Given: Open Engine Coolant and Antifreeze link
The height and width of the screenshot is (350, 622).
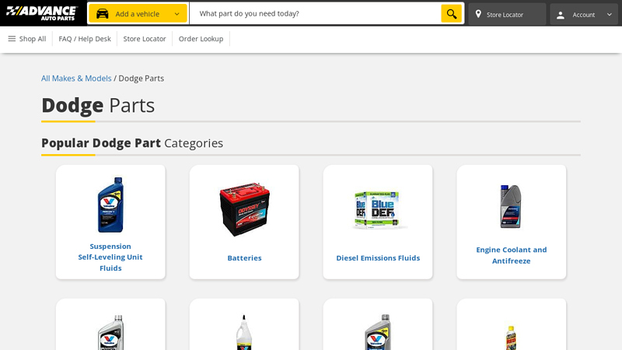Looking at the screenshot, I should tap(512, 255).
